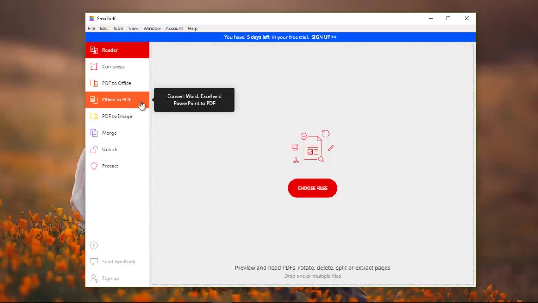Open the Help menu
The image size is (538, 303).
[x=192, y=29]
